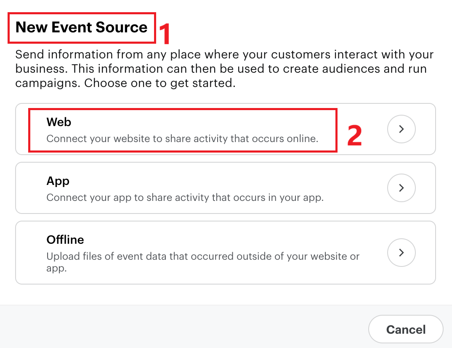Click the red number 2 annotation
This screenshot has width=452, height=348.
(354, 135)
